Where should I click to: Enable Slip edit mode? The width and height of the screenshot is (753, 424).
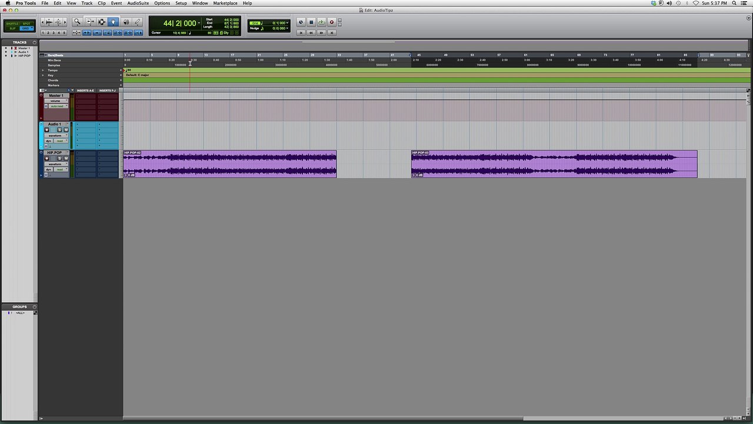tap(12, 28)
